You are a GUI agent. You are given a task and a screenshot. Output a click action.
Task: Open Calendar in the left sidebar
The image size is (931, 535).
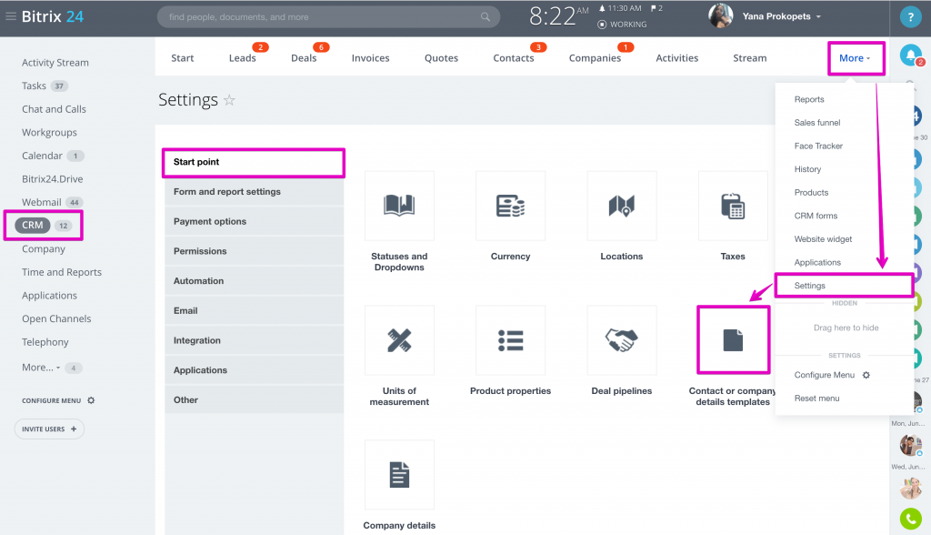pyautogui.click(x=42, y=156)
